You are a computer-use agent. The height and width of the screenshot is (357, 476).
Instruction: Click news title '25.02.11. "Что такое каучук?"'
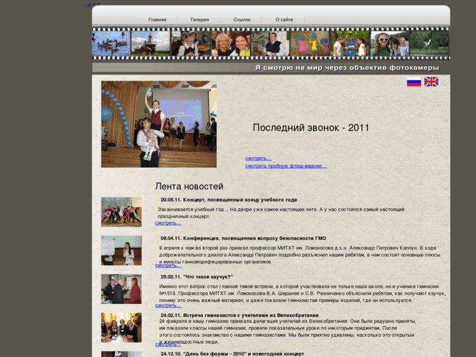tap(196, 277)
